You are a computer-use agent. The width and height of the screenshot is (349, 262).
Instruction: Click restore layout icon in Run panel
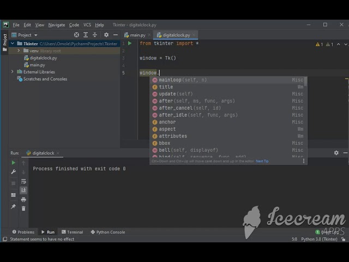(x=13, y=195)
